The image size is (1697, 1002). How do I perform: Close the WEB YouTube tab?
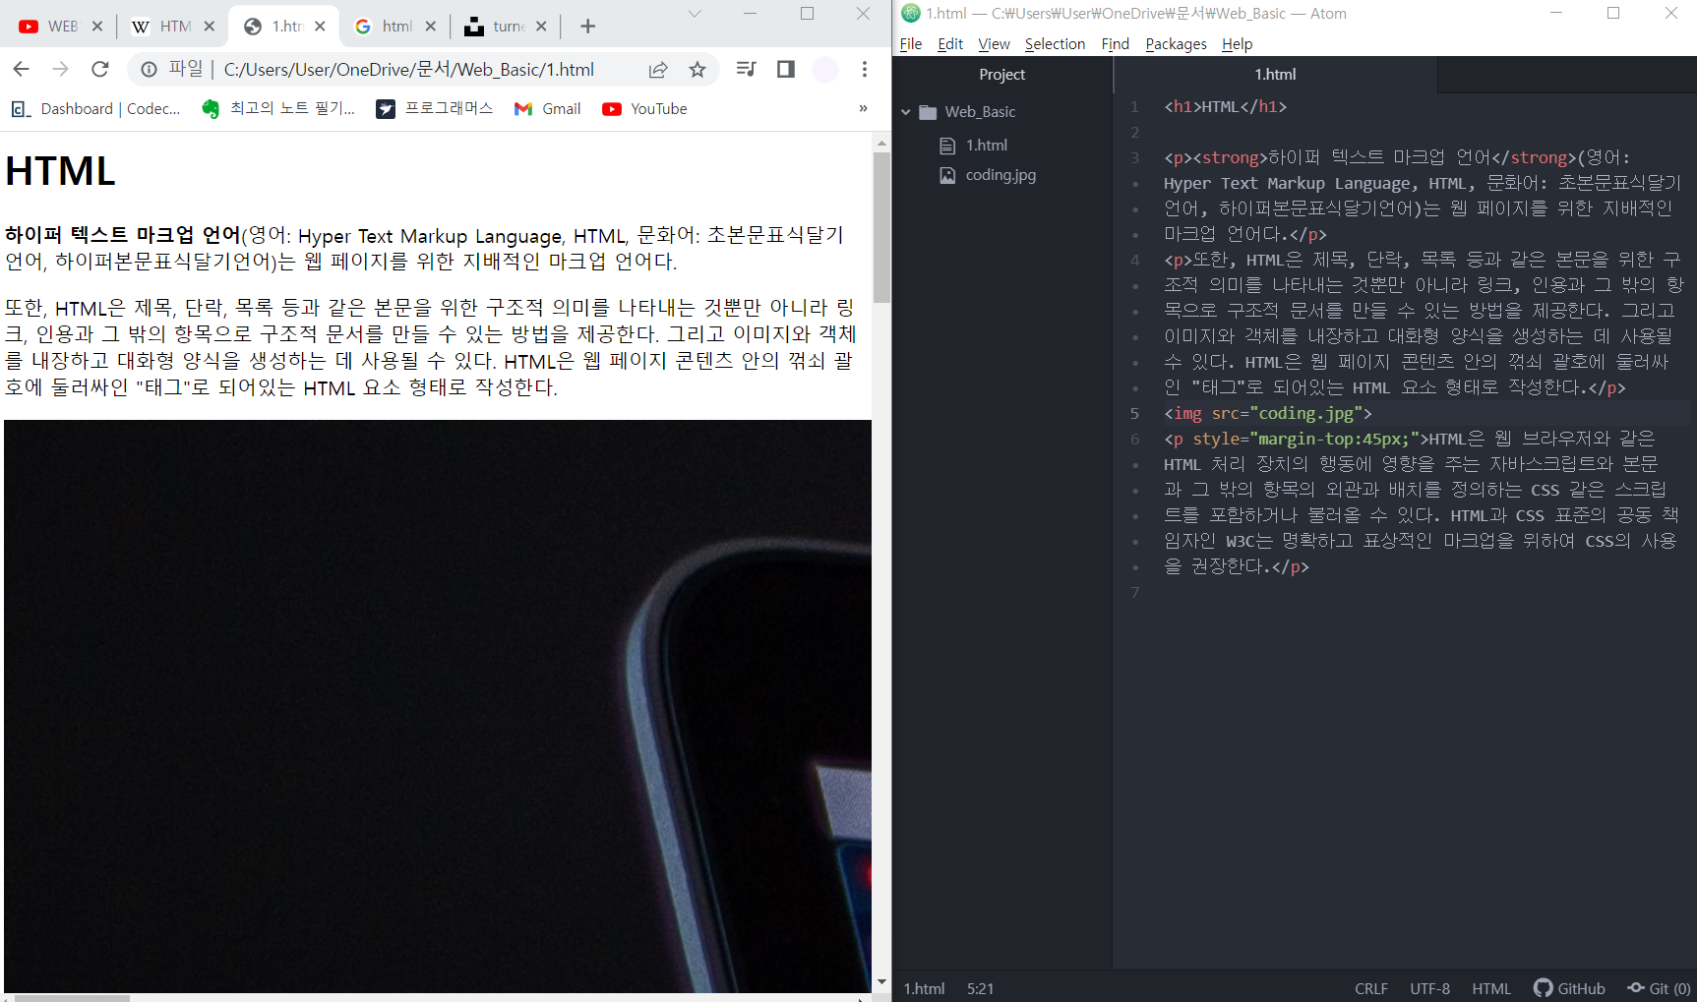tap(97, 27)
